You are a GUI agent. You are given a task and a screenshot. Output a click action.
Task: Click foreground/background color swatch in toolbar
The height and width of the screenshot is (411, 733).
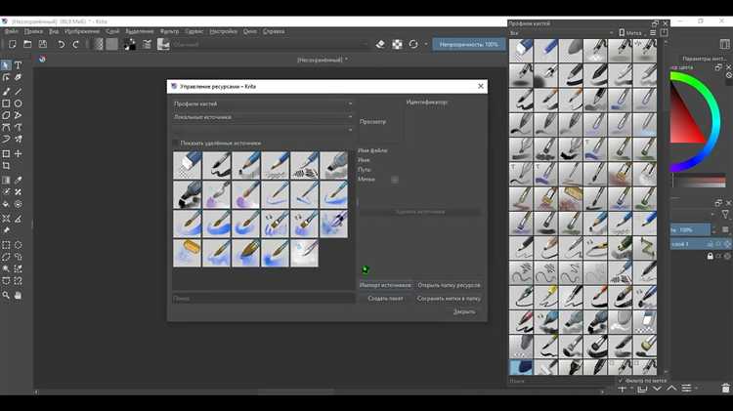[130, 44]
